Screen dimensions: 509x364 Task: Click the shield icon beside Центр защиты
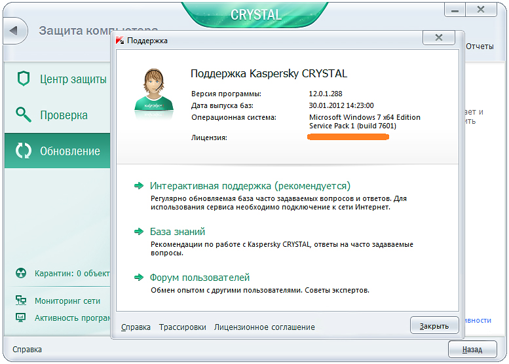click(24, 79)
